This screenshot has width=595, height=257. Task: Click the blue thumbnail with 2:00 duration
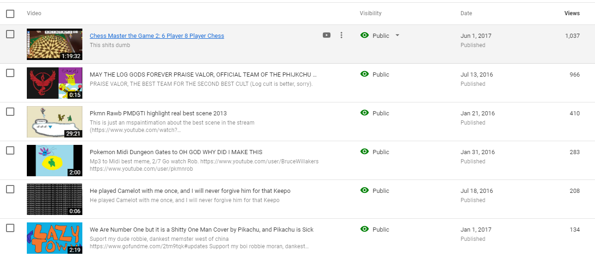55,161
